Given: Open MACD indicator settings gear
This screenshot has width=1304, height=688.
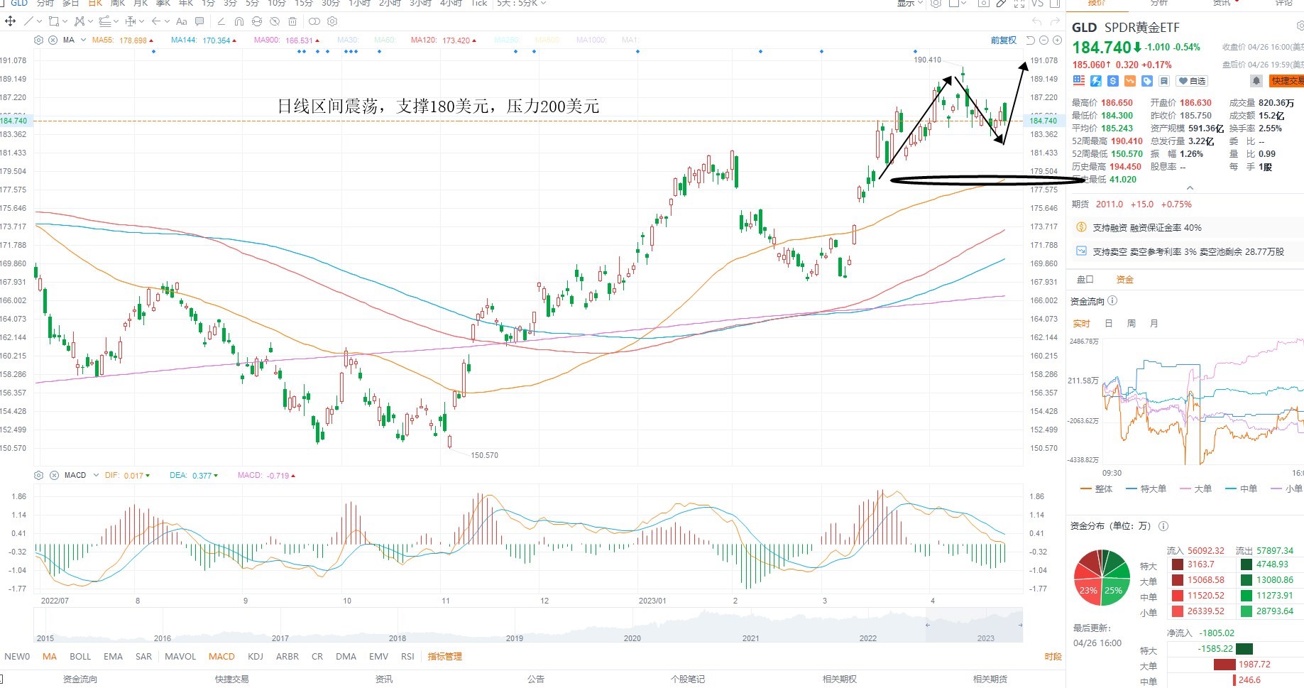Looking at the screenshot, I should (x=39, y=475).
